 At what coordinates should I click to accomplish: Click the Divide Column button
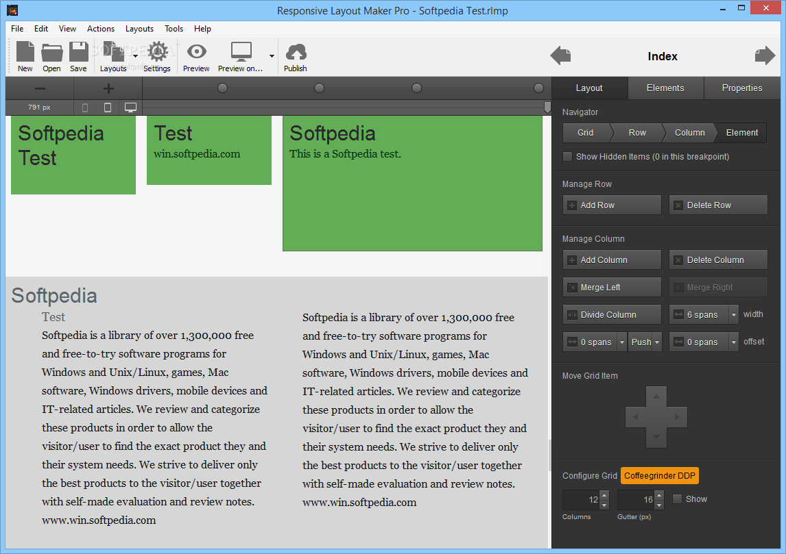point(612,315)
